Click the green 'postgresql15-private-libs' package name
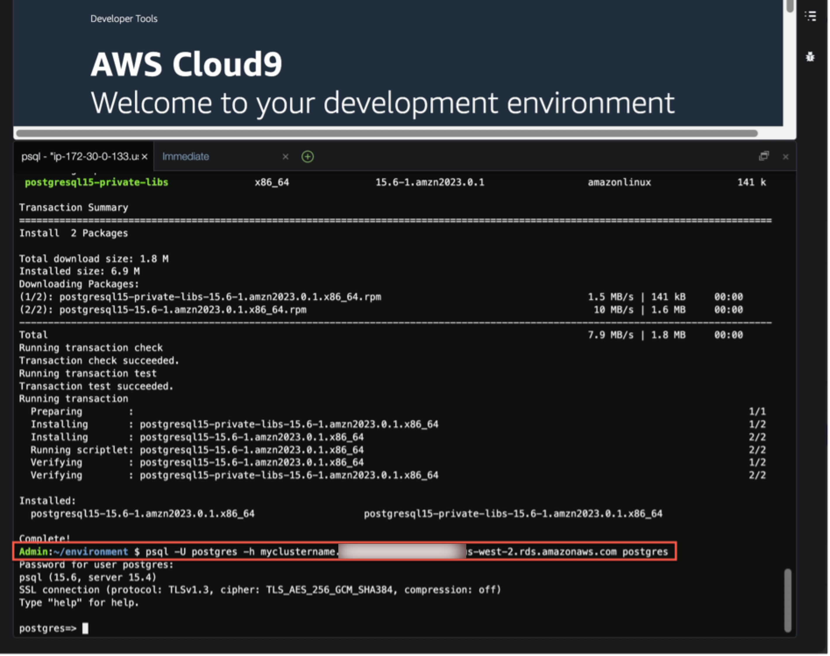Image resolution: width=830 pixels, height=656 pixels. pos(96,182)
